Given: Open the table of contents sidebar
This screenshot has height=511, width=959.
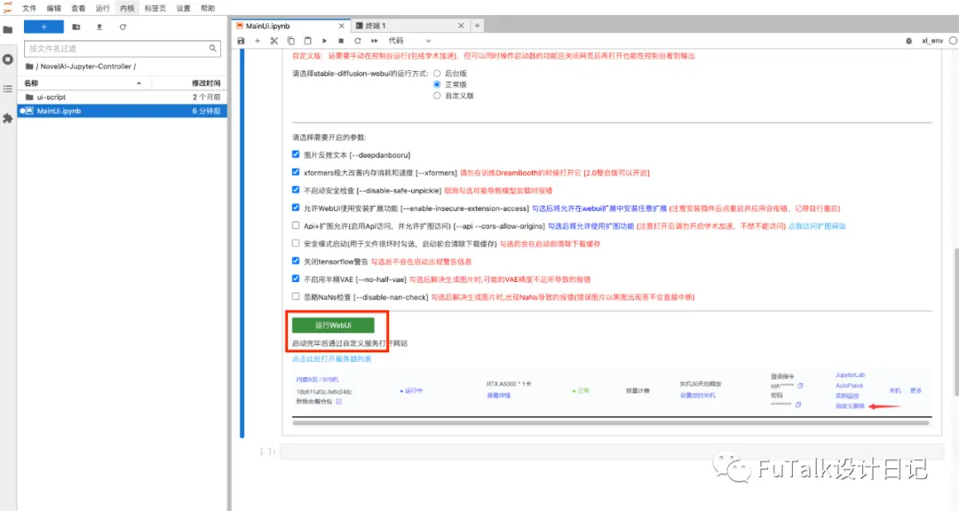Looking at the screenshot, I should (8, 89).
